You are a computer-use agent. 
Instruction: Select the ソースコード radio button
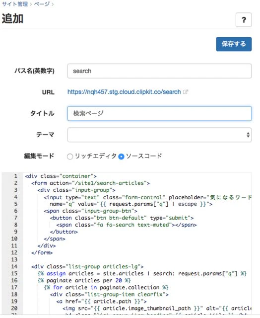(x=121, y=157)
